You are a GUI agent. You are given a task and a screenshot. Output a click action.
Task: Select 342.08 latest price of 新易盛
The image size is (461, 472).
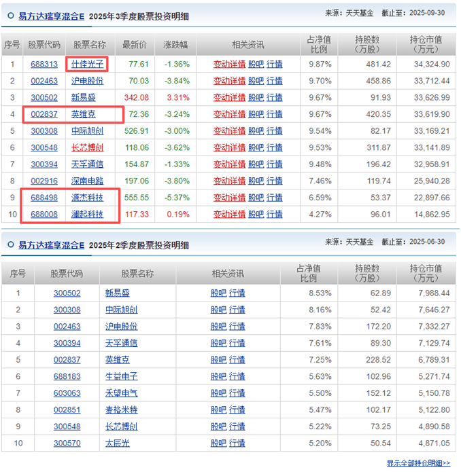tap(137, 98)
